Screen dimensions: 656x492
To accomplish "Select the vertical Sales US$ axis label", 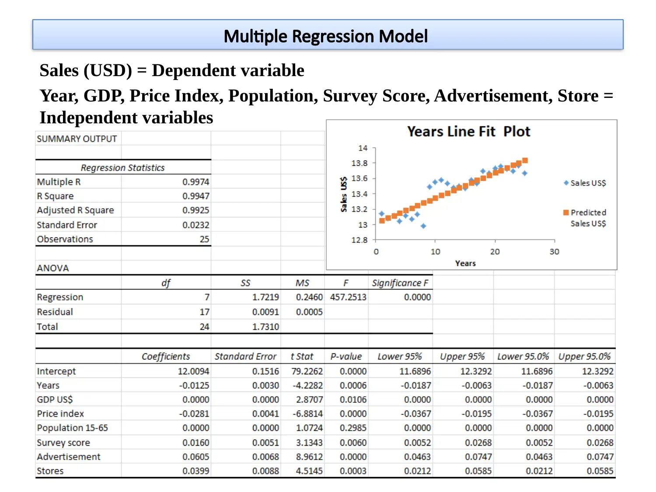I will click(344, 194).
